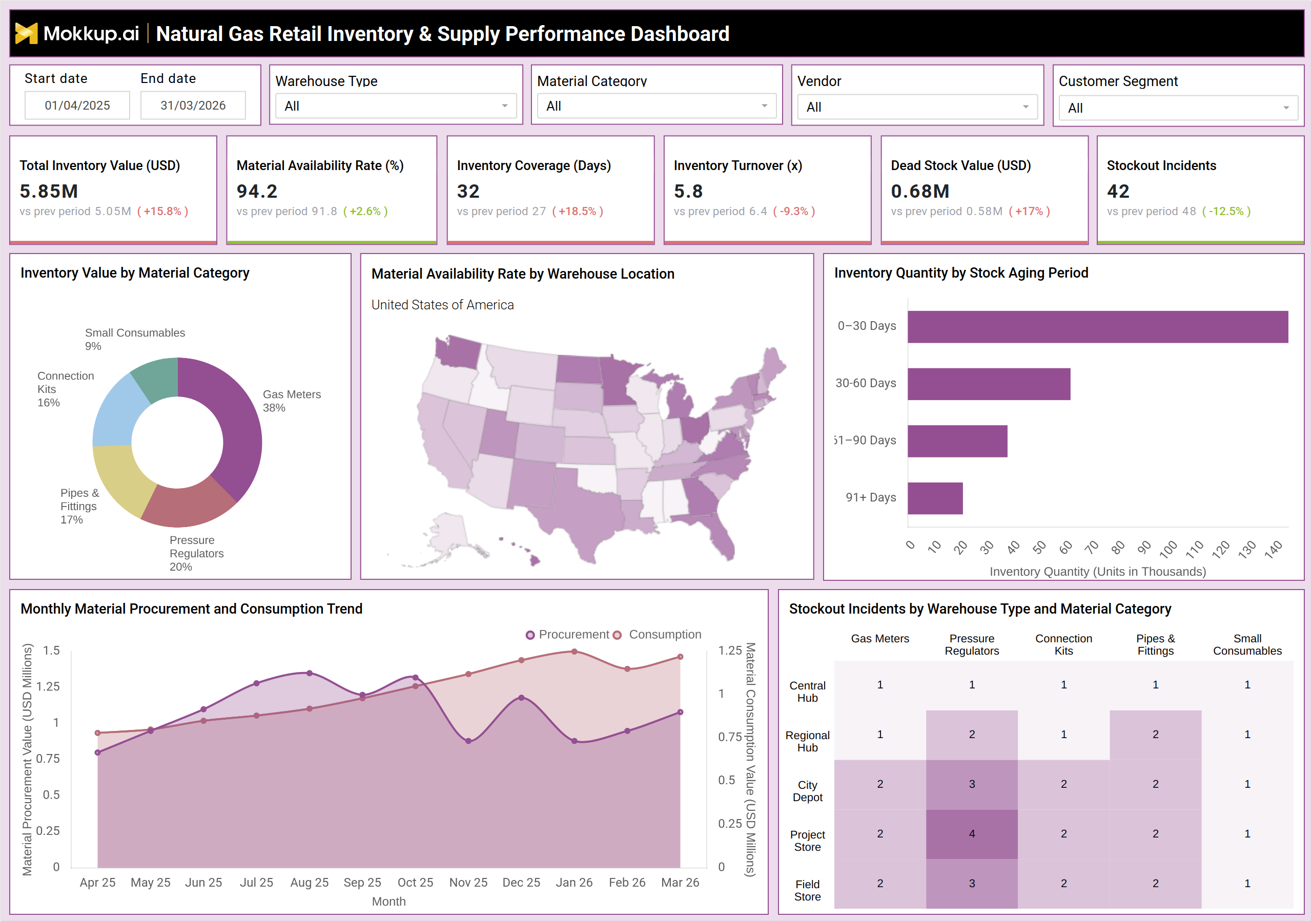Viewport: 1312px width, 922px height.
Task: Click the Mar 26 consumption data point
Action: (680, 657)
